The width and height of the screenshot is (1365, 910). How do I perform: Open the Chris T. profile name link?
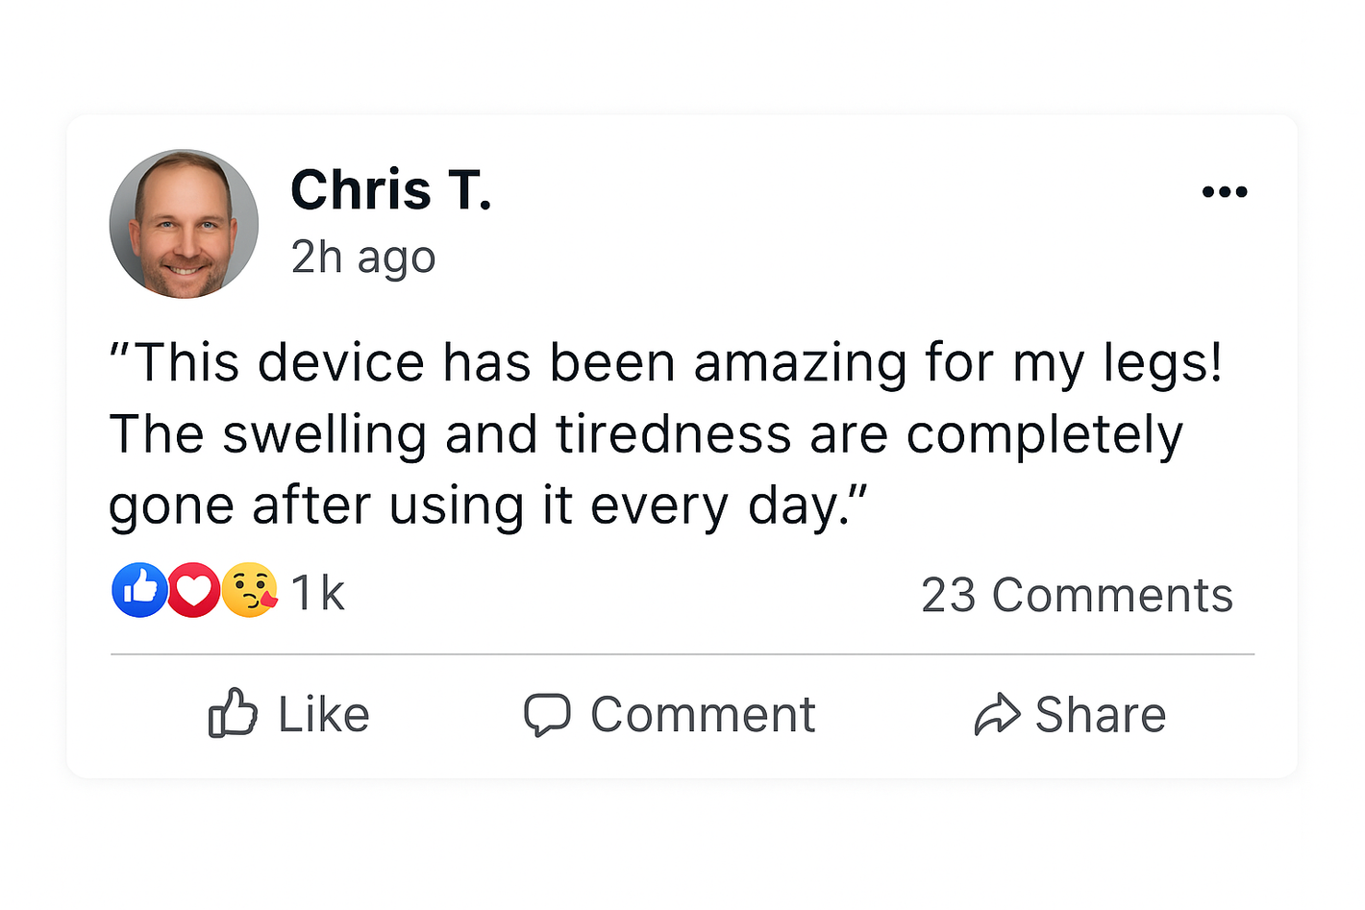pos(390,190)
